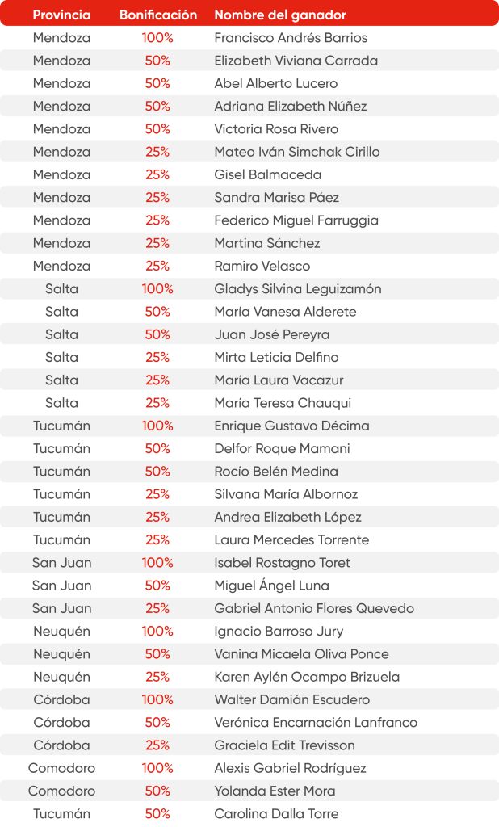This screenshot has width=499, height=827.
Task: Click on Karen Aylén Ocampo Brizuela
Action: tap(307, 677)
